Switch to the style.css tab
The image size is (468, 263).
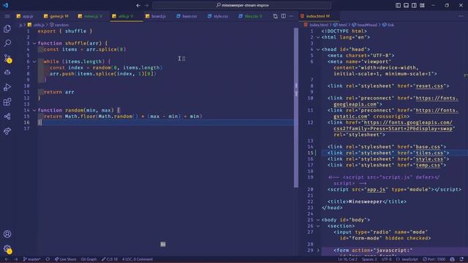tap(218, 16)
